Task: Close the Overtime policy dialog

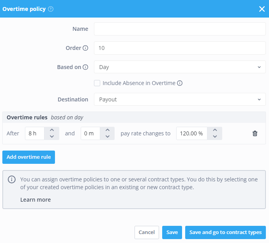Action: click(262, 9)
